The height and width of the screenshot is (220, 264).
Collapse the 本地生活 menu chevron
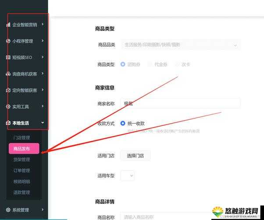[x=43, y=122]
